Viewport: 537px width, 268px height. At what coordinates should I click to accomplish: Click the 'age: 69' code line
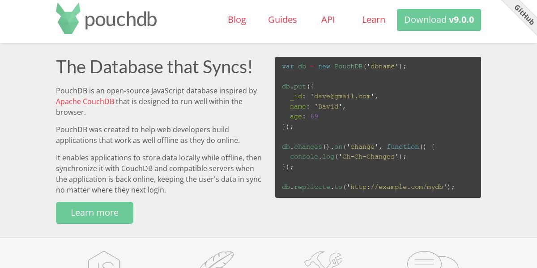click(304, 116)
